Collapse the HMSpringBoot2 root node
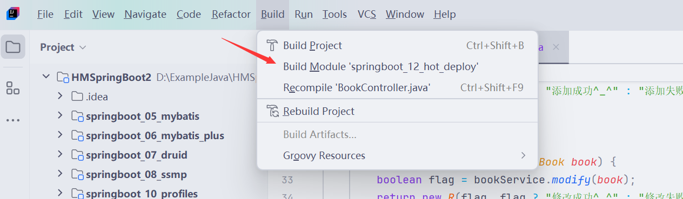The image size is (683, 199). 46,77
